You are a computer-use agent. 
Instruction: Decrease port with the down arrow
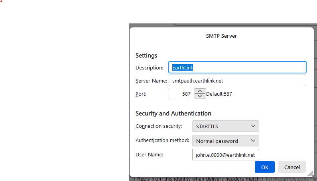[x=200, y=96]
